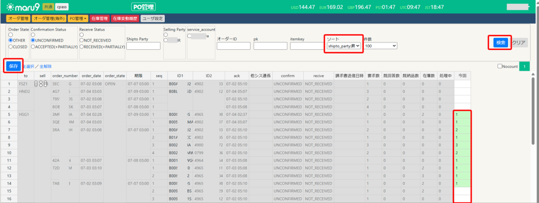Focus the pk input field
The width and height of the screenshot is (539, 203).
click(270, 46)
